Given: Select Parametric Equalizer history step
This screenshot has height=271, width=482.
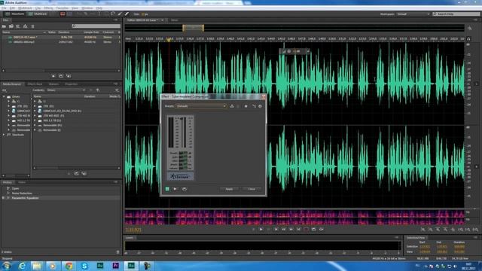Looking at the screenshot, I should click(25, 198).
